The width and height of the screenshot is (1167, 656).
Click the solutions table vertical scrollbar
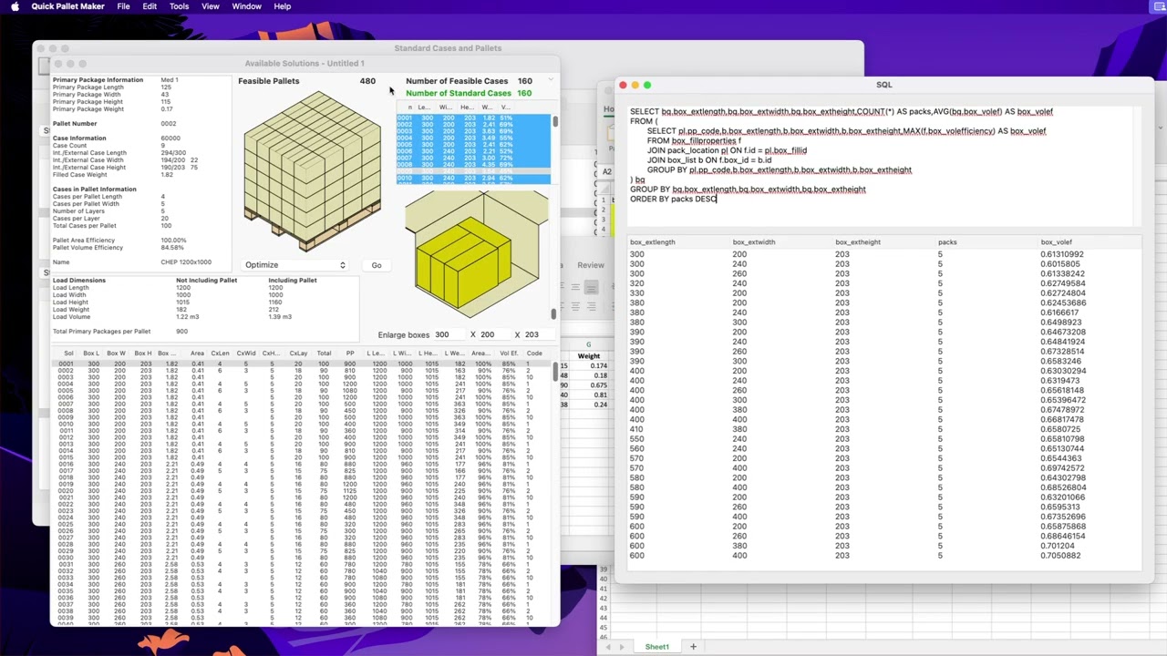556,372
